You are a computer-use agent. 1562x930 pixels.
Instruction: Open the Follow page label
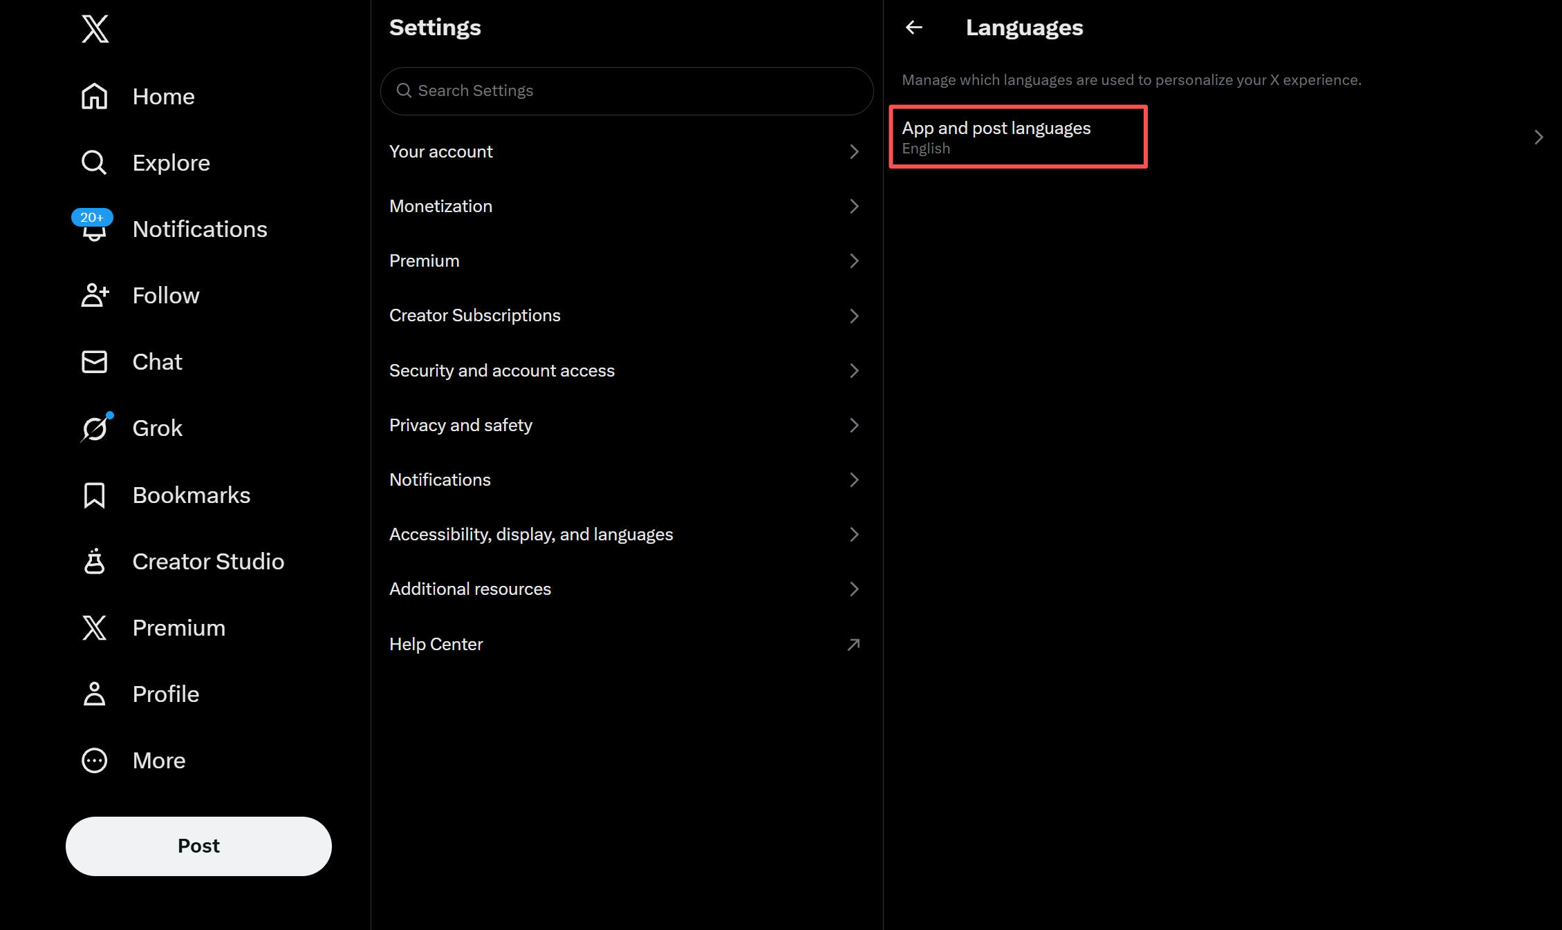(166, 295)
